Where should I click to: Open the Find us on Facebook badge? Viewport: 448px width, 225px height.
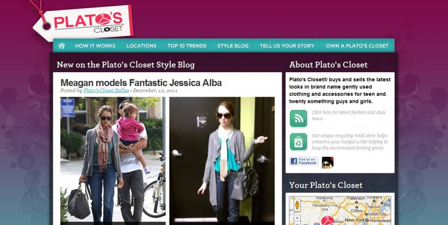(304, 161)
